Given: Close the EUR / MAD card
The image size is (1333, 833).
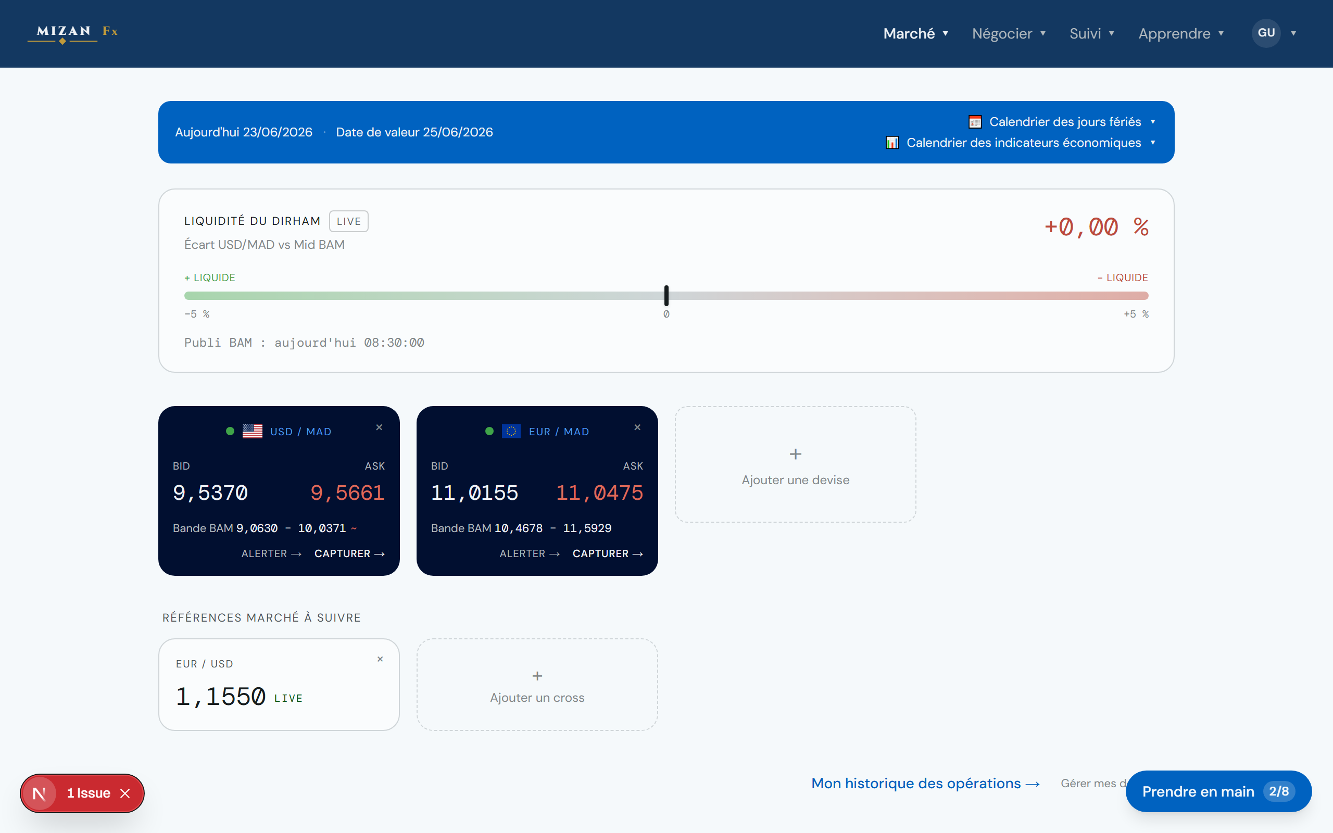Looking at the screenshot, I should point(637,427).
